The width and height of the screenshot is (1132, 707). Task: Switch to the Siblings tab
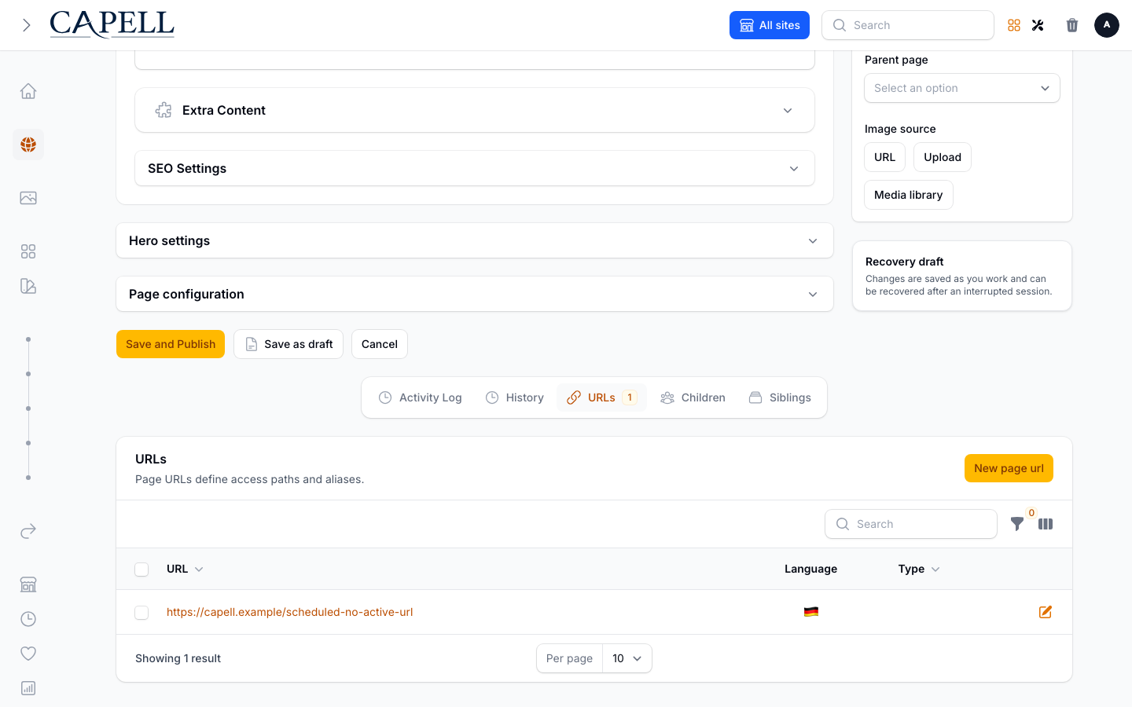pos(780,397)
